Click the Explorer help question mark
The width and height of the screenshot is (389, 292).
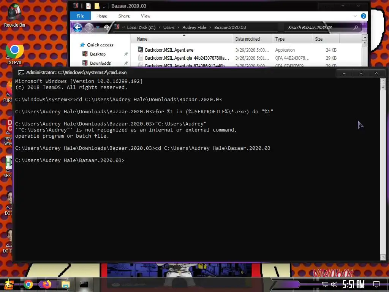(364, 16)
